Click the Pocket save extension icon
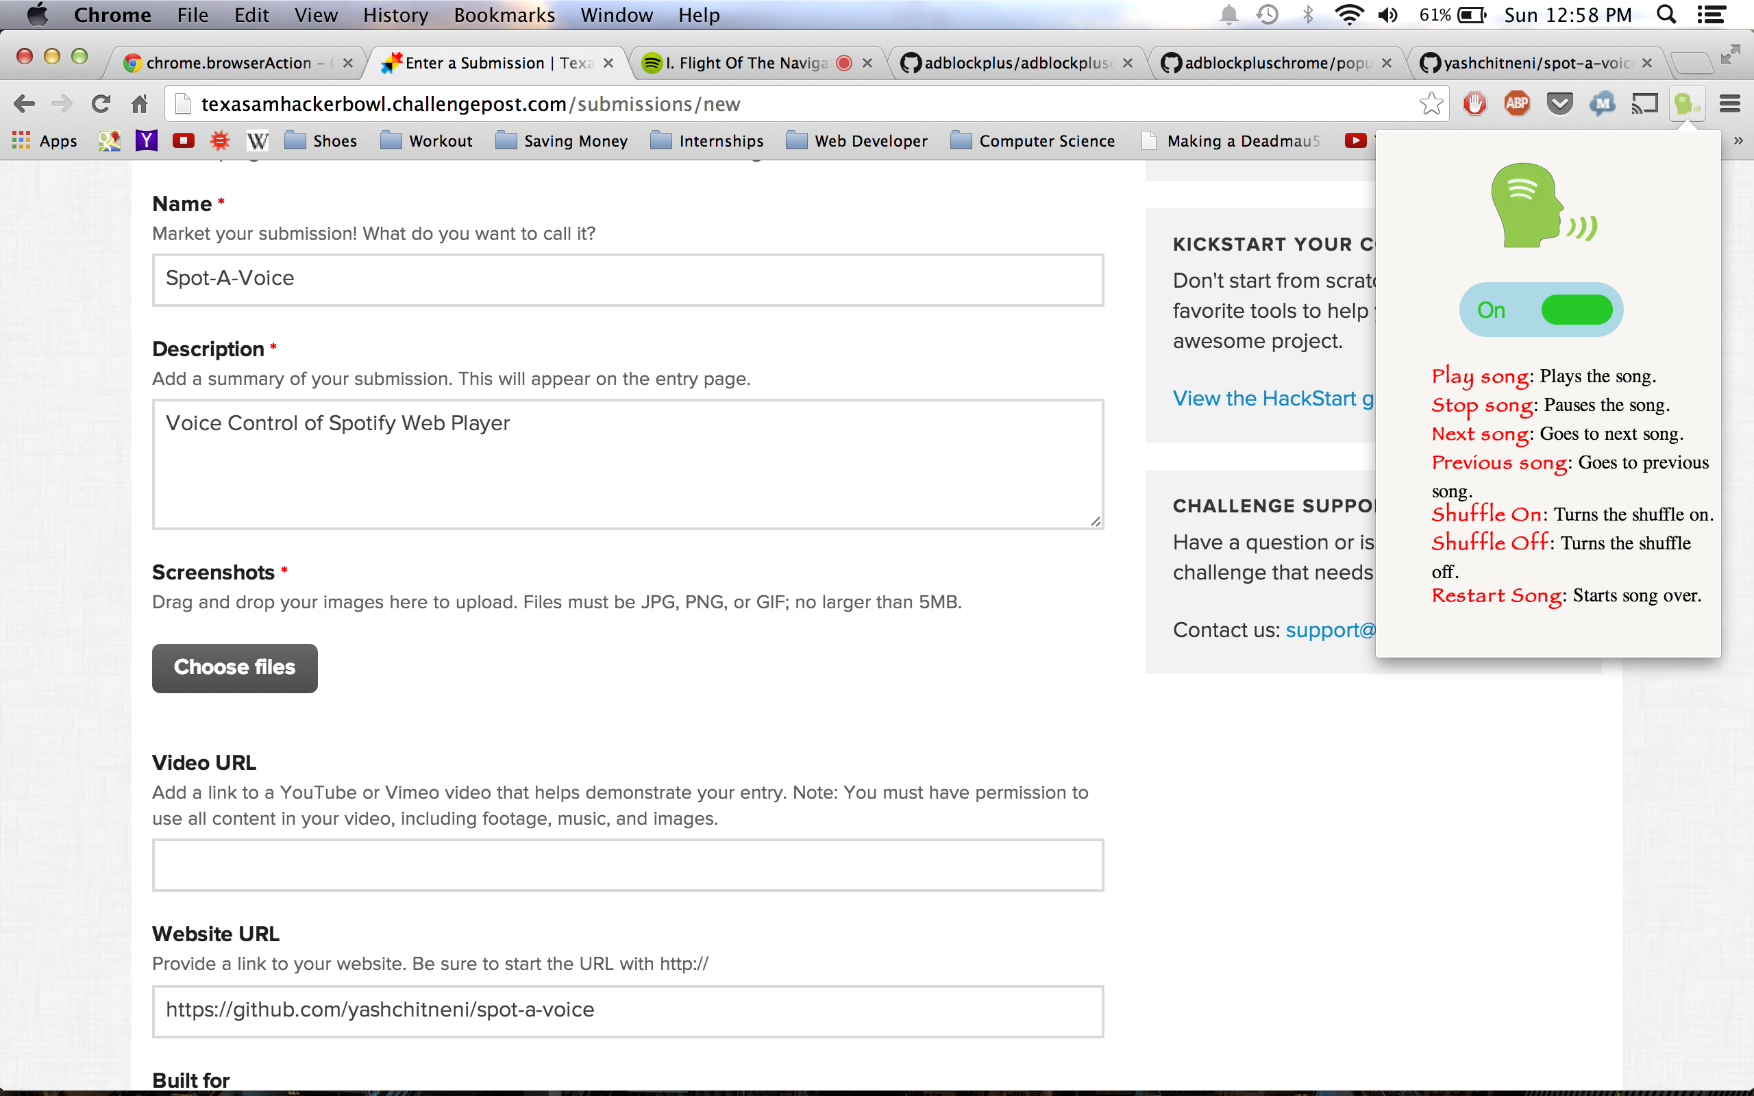 tap(1559, 104)
